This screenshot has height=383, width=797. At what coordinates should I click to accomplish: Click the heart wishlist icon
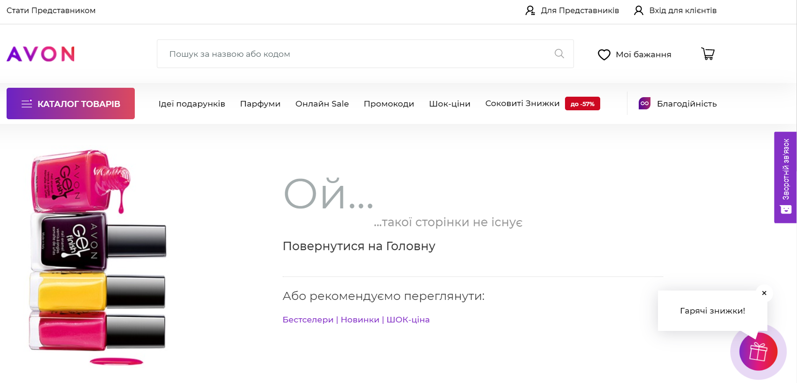point(604,55)
